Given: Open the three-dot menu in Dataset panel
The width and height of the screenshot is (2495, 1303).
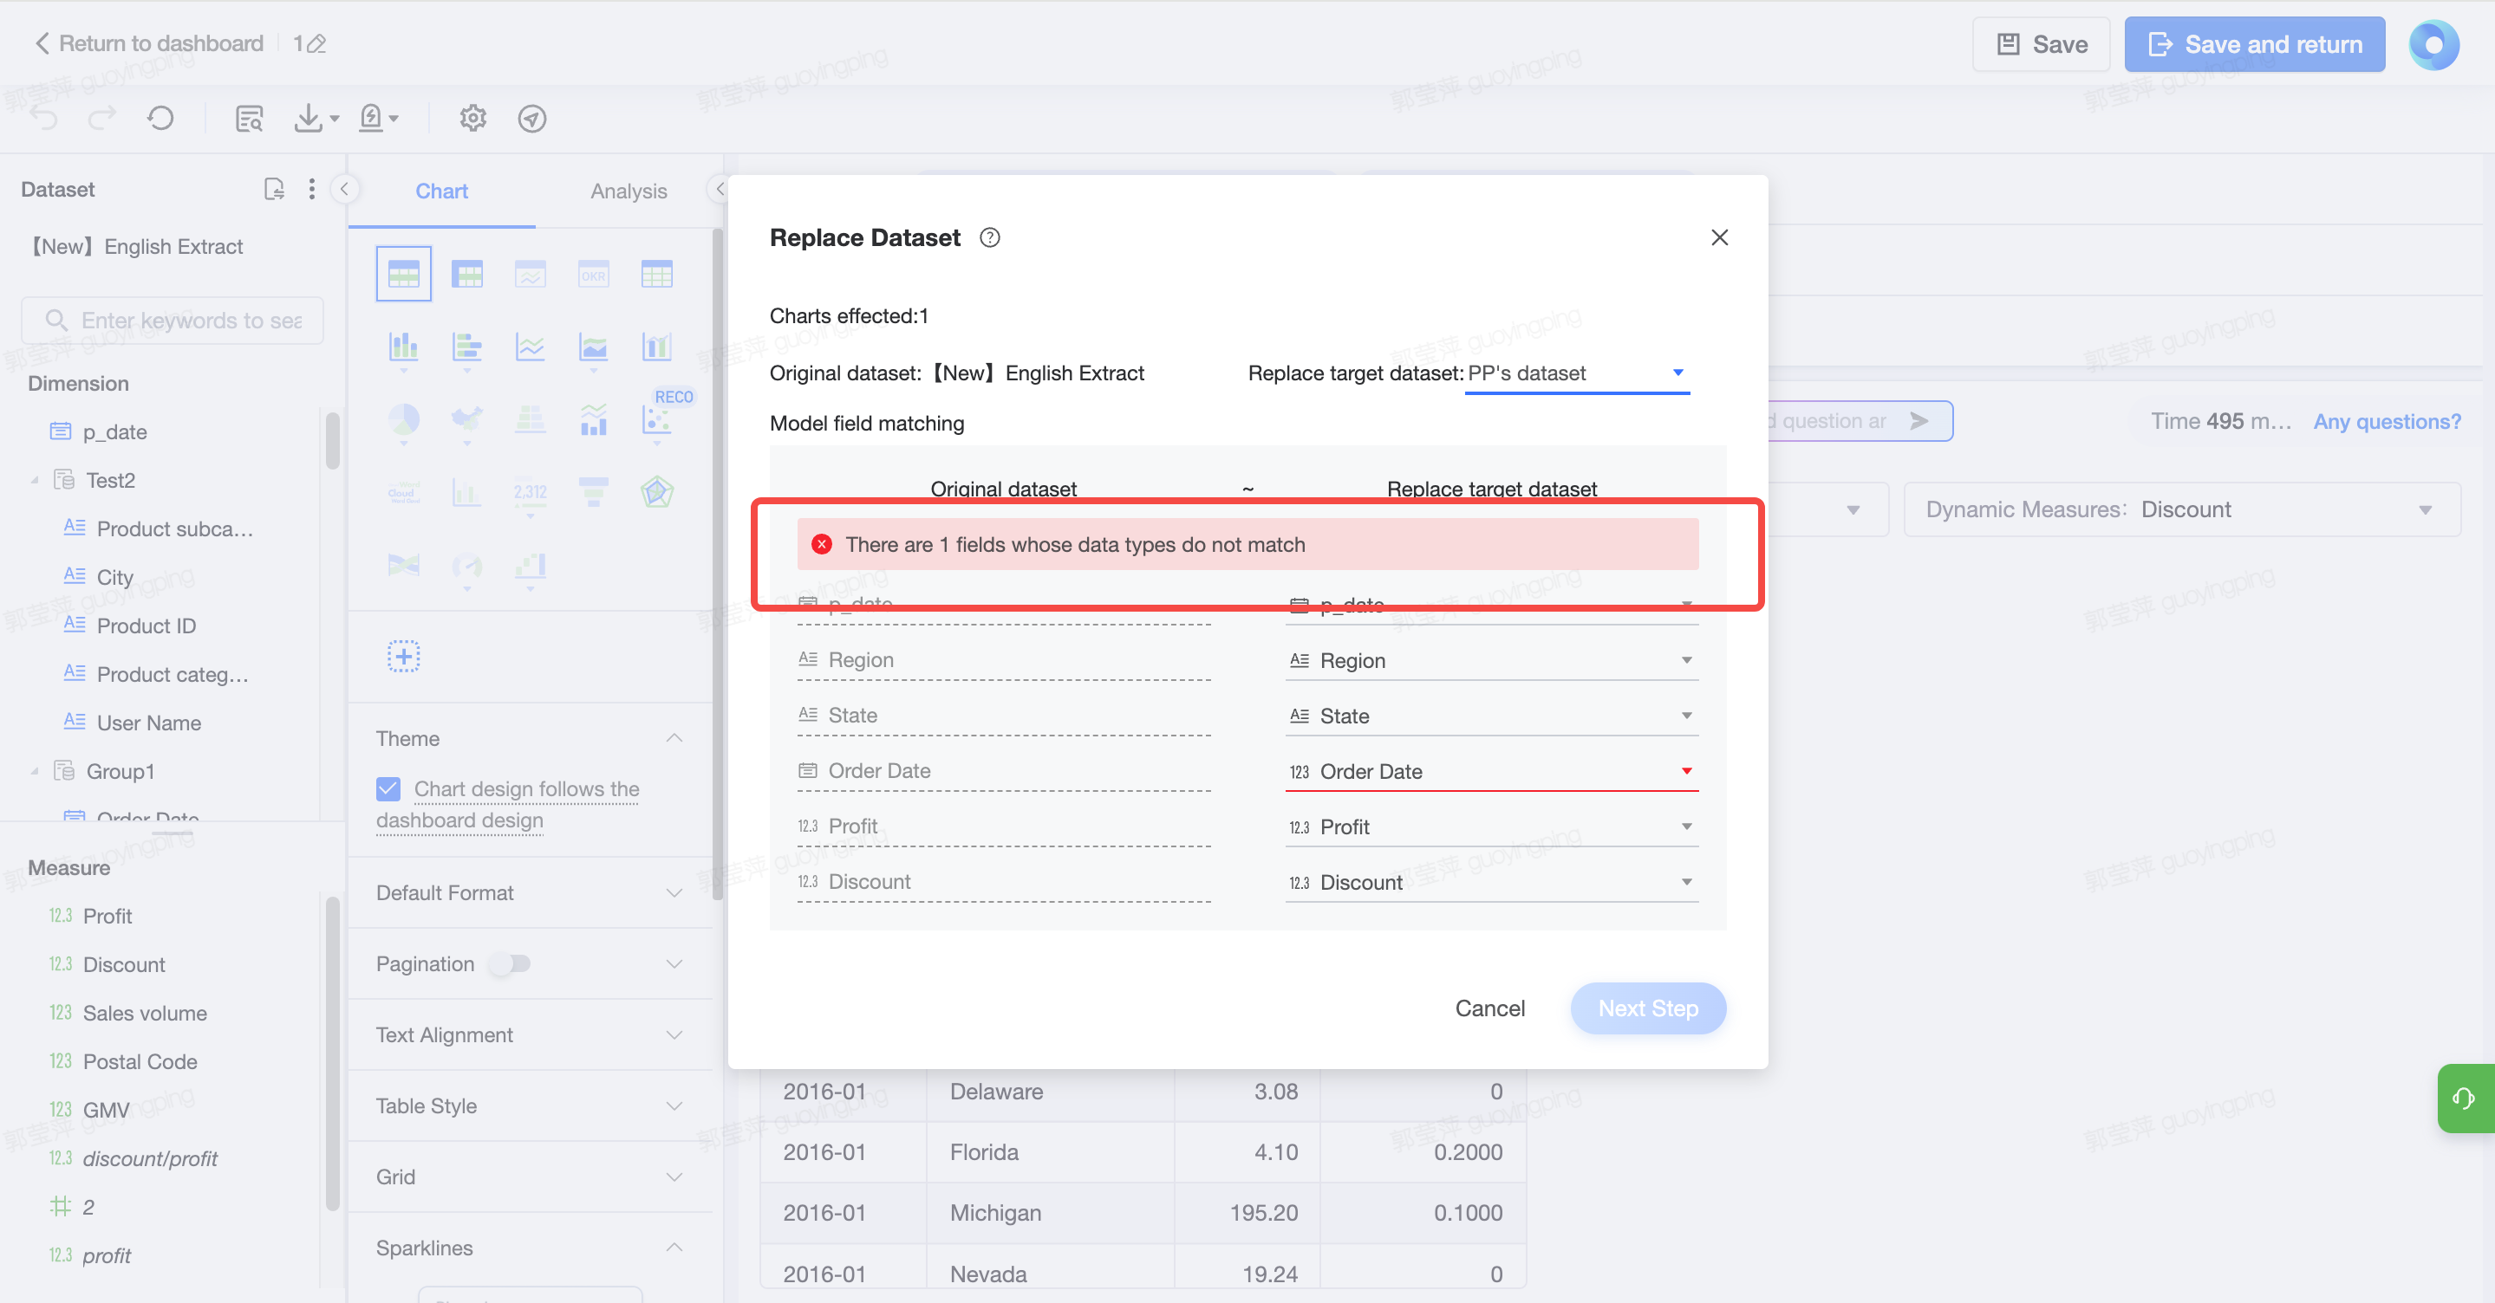Looking at the screenshot, I should click(x=311, y=189).
